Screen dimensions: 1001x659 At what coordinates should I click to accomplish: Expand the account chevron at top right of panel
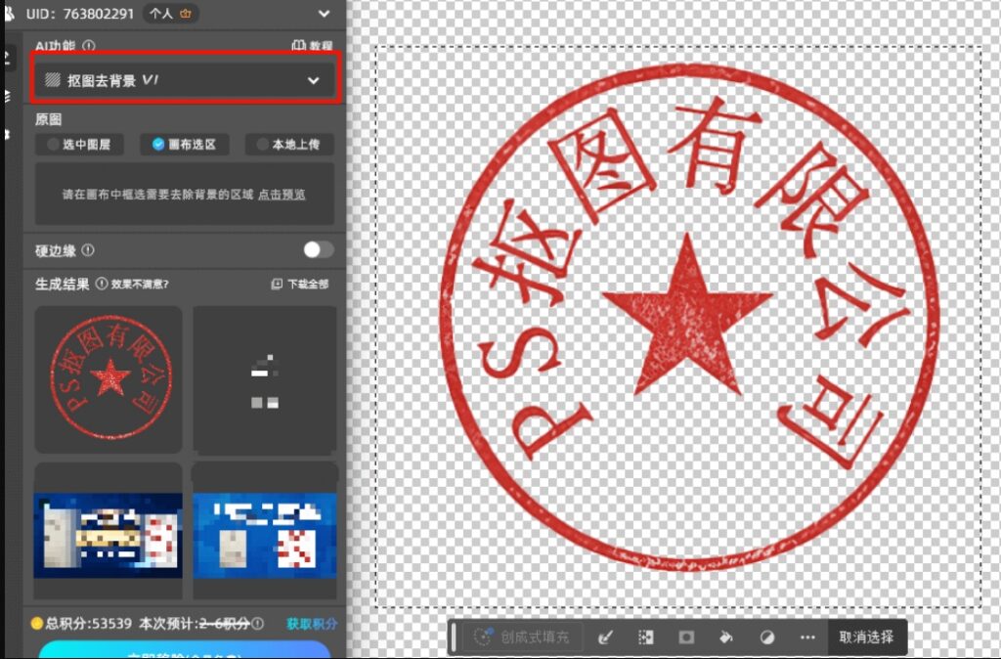pos(323,14)
